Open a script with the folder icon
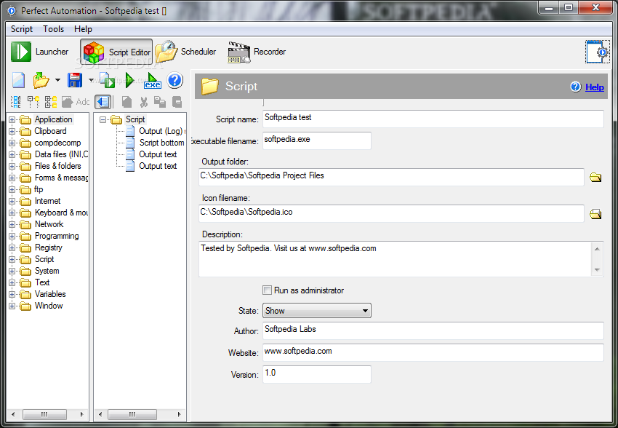 point(41,80)
